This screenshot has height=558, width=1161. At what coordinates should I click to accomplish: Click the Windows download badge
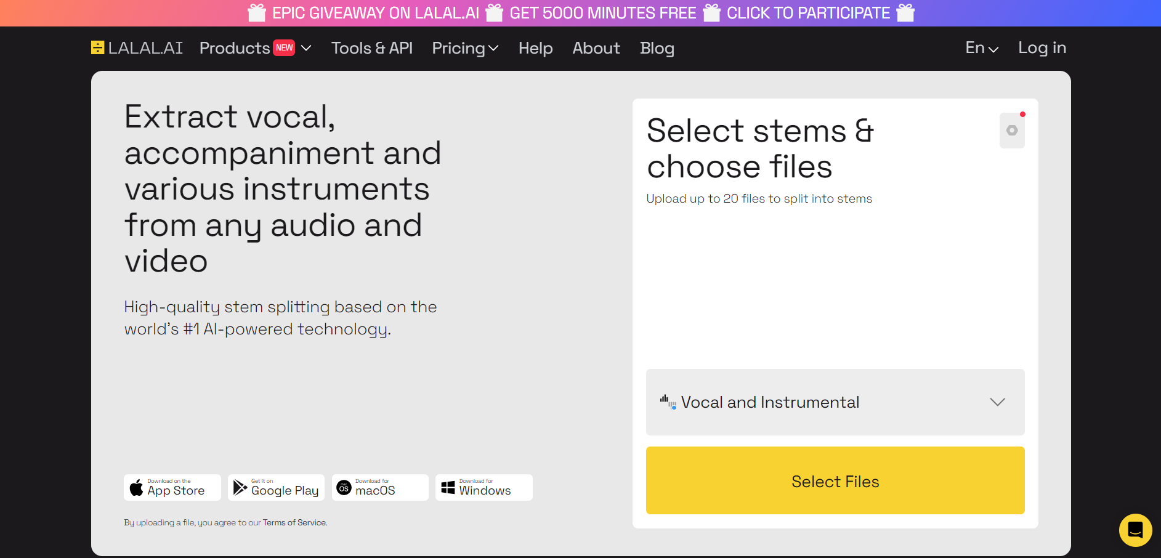point(483,487)
